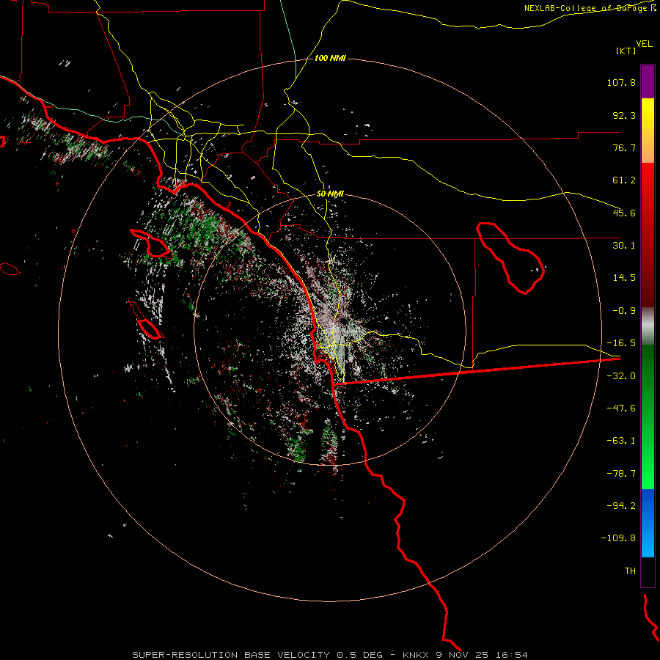Screen dimensions: 660x660
Task: Click the 107.8 velocity scale value
Action: pos(621,82)
